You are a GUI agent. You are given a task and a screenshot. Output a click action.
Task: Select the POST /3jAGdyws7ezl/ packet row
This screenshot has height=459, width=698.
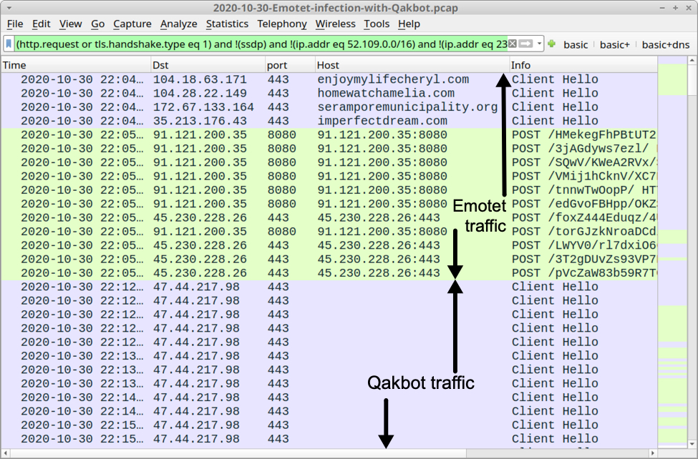(x=329, y=149)
